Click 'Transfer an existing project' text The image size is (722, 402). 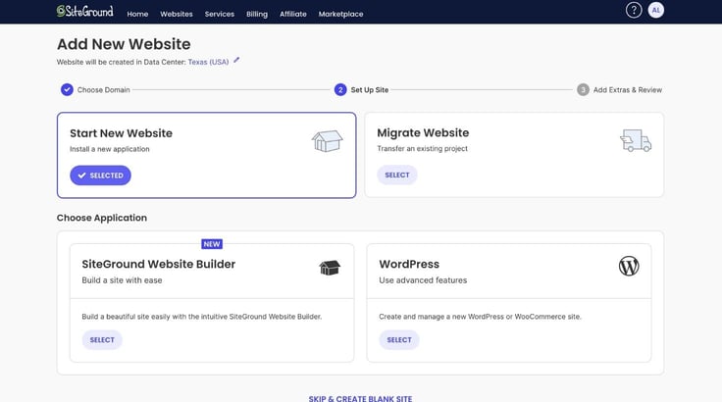pyautogui.click(x=422, y=148)
